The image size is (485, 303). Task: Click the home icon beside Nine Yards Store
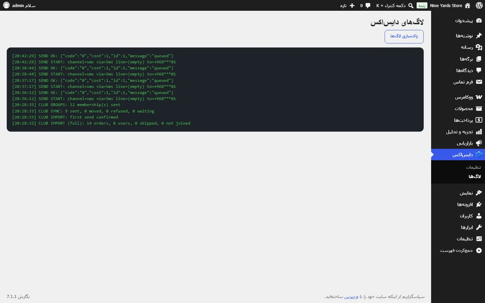click(468, 5)
